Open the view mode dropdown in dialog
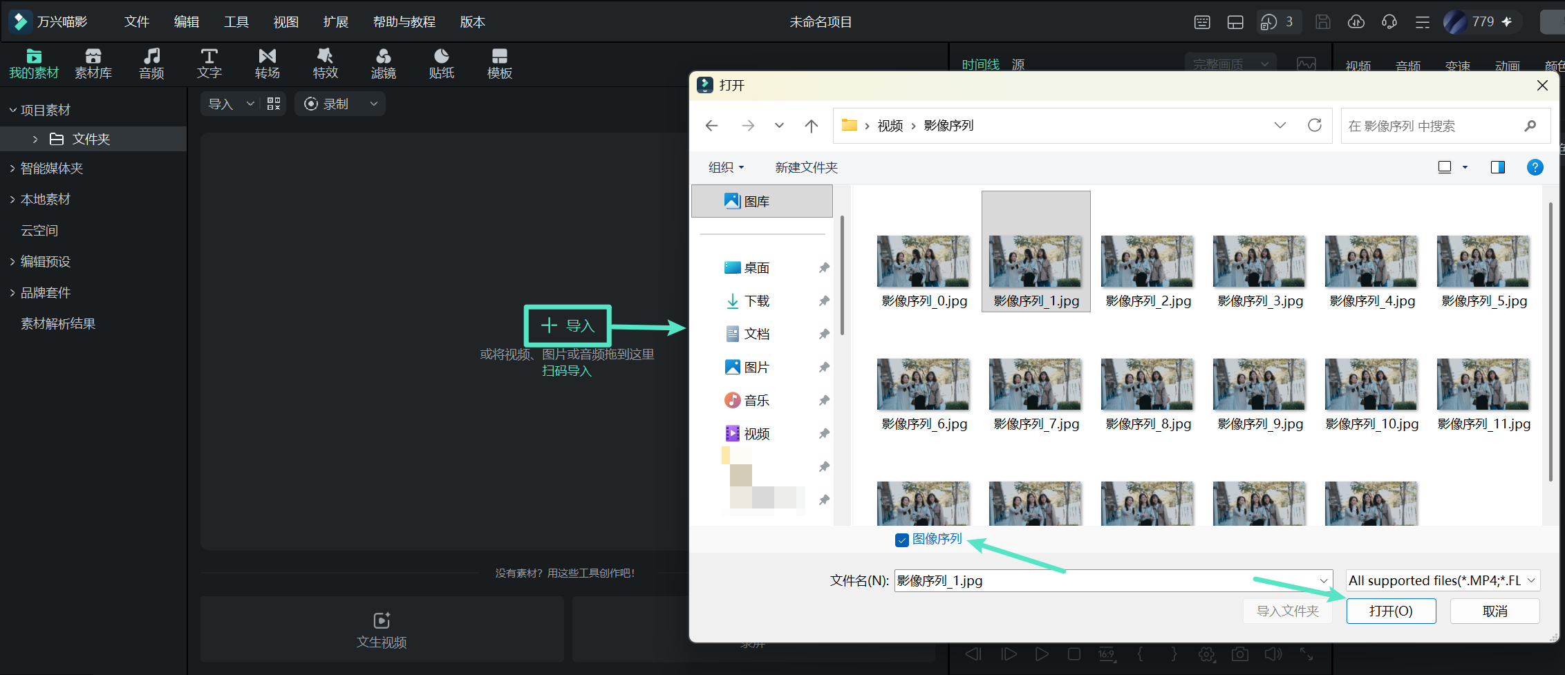 pyautogui.click(x=1465, y=167)
